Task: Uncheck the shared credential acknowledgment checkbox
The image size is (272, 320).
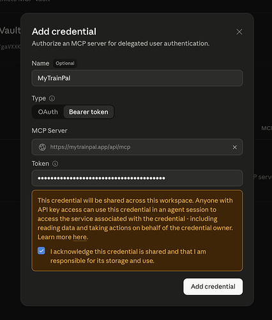Action: (42, 251)
